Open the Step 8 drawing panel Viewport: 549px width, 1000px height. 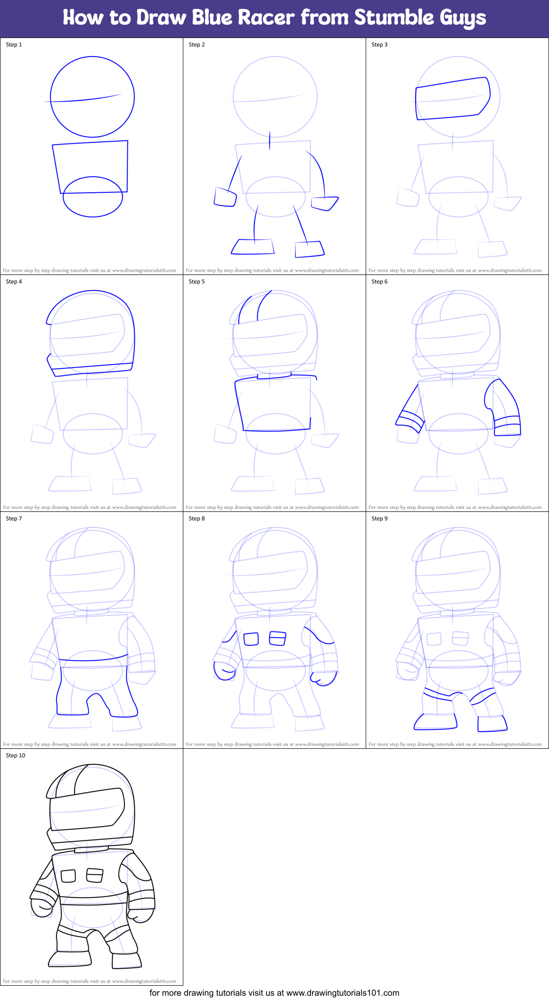pyautogui.click(x=274, y=630)
